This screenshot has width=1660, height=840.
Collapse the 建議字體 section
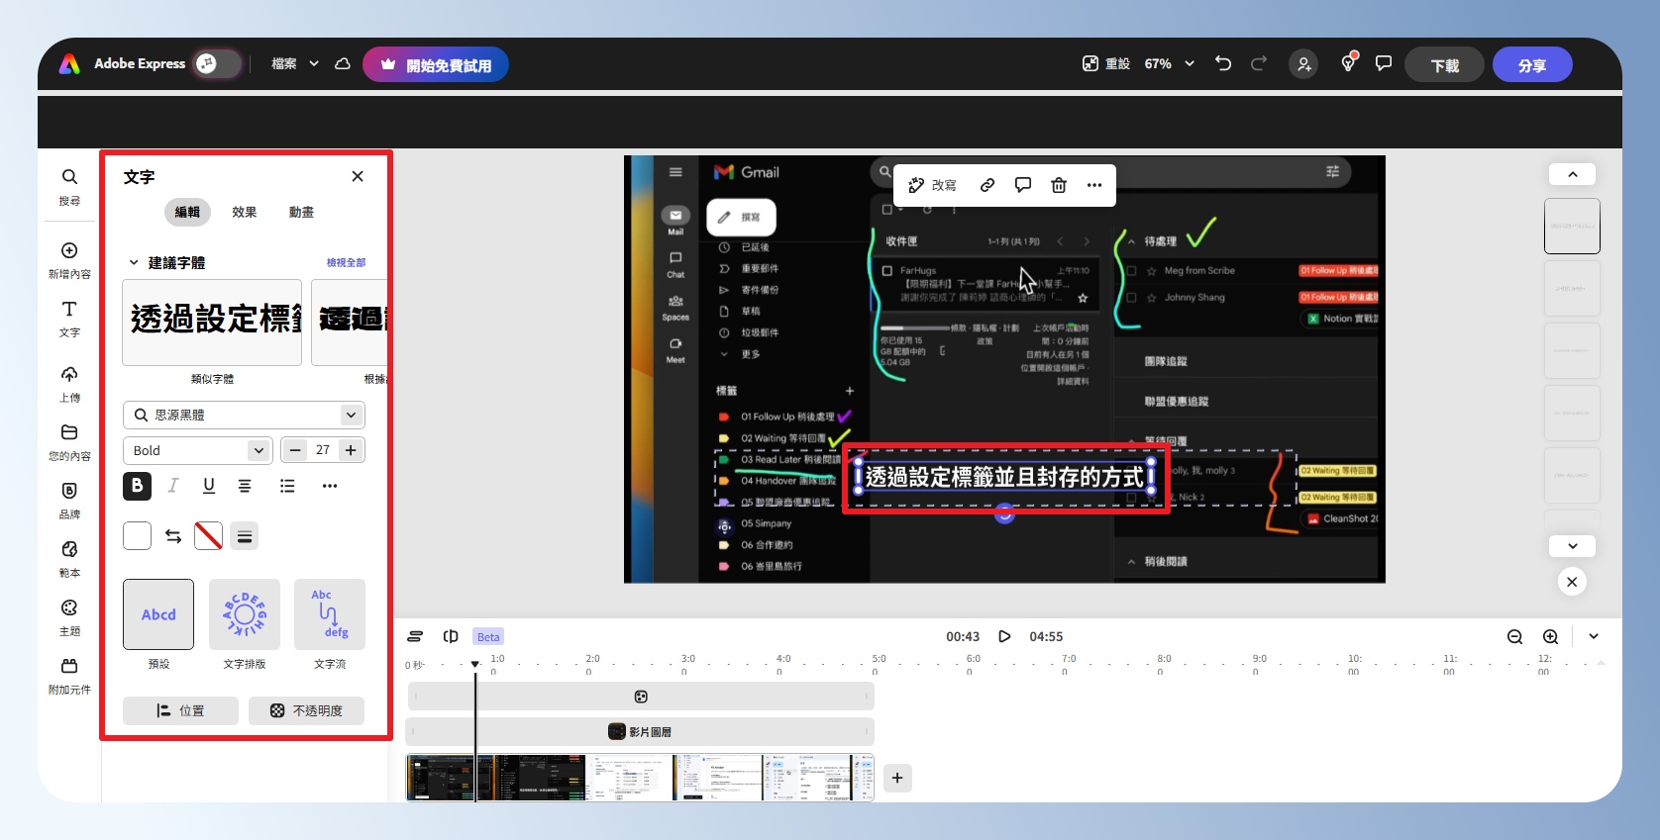tap(134, 263)
